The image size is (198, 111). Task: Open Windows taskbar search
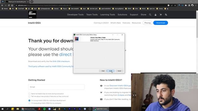click(7, 109)
